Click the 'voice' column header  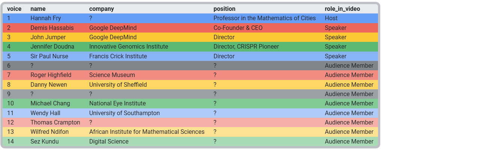(x=14, y=9)
